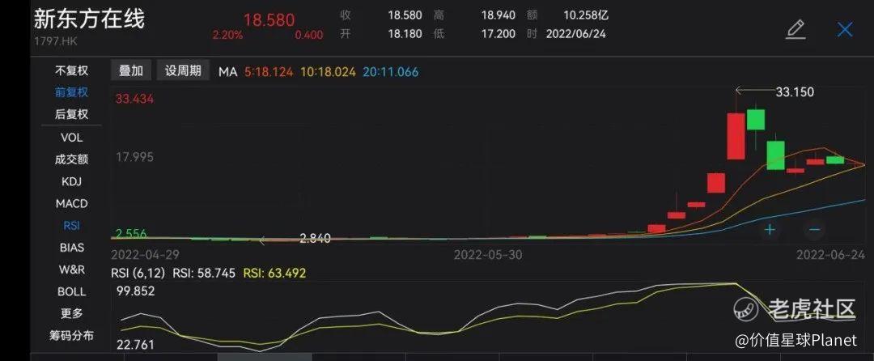
Task: Click the MA 5:18.124 value
Action: click(x=269, y=72)
